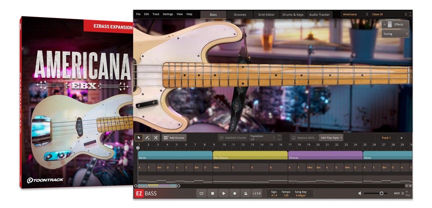432x208 pixels.
Task: Click the Toontrack logo on the box
Action: (x=45, y=180)
